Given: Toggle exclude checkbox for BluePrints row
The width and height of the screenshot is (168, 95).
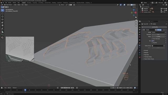Looking at the screenshot, I should pos(161,10).
